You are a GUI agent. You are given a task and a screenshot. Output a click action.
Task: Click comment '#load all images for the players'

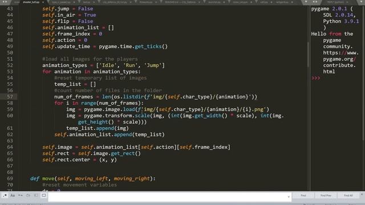(90, 59)
